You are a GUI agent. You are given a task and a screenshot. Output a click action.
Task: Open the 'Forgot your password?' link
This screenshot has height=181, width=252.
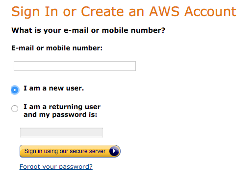click(x=56, y=167)
